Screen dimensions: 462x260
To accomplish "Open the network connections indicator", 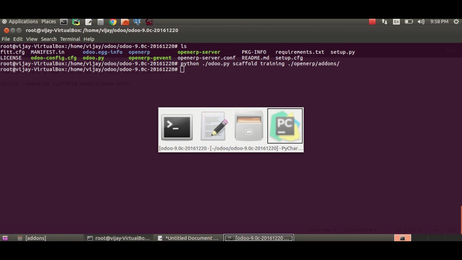I will 384,22.
